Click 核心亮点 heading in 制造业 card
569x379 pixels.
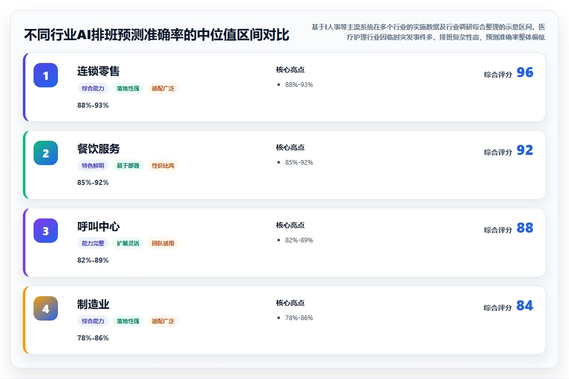click(x=290, y=303)
